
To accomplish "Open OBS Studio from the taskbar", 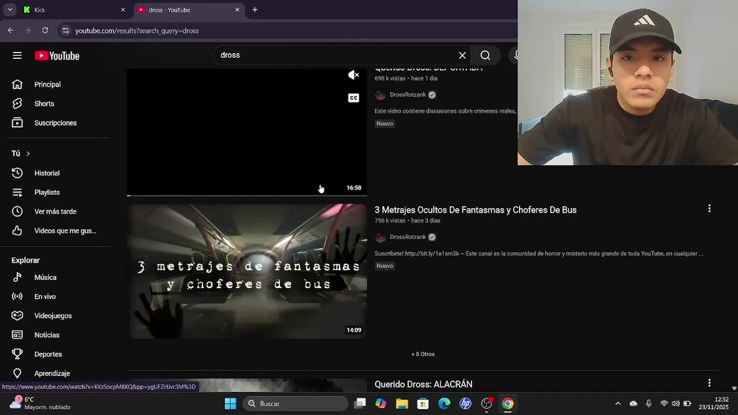I will coord(487,403).
